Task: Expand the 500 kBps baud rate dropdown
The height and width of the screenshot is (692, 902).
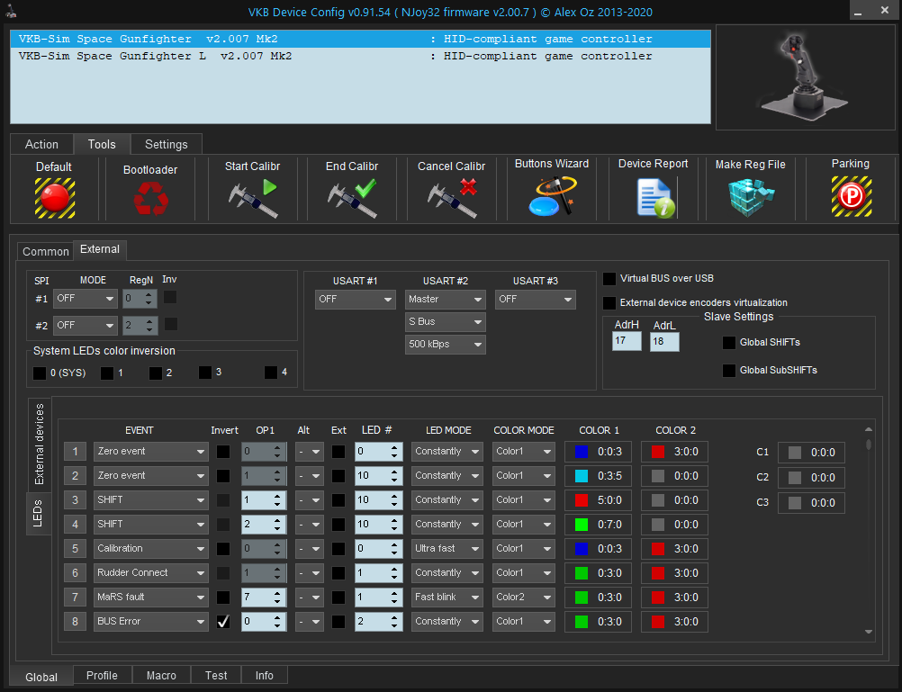Action: click(445, 345)
